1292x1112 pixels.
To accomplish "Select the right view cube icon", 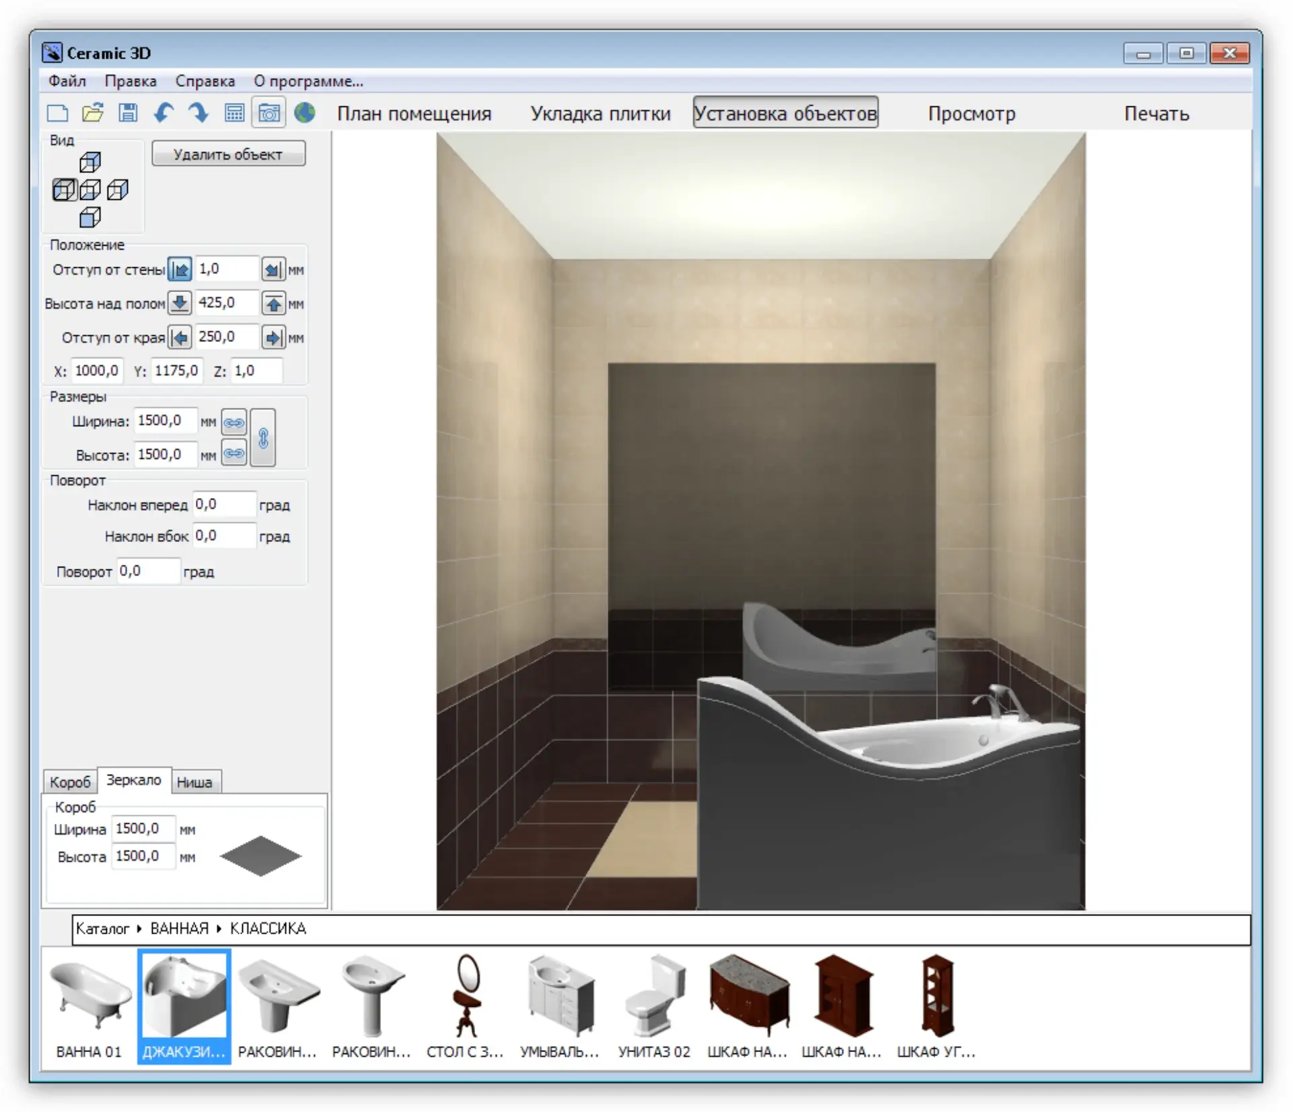I will tap(118, 190).
